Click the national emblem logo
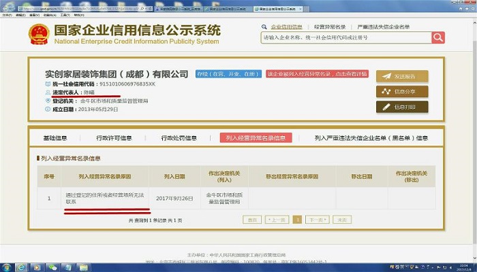This screenshot has width=477, height=272. [37, 33]
